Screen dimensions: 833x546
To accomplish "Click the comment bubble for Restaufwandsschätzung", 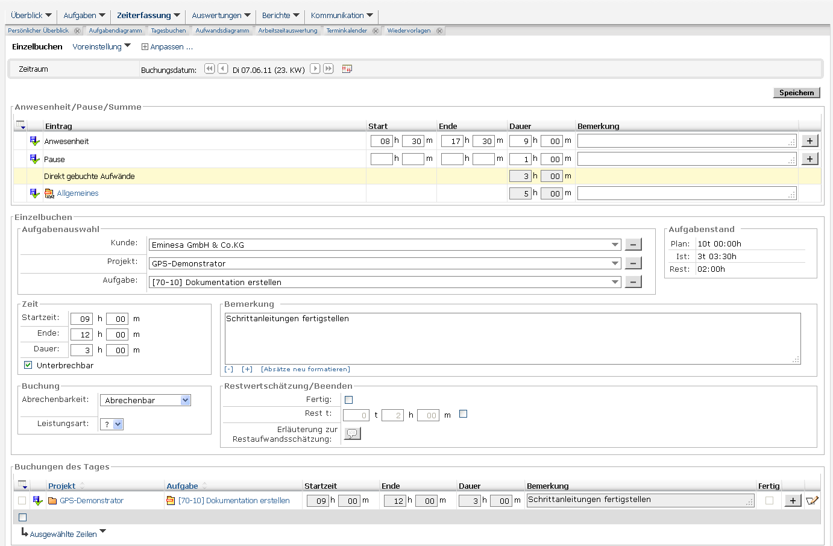I will click(x=352, y=433).
